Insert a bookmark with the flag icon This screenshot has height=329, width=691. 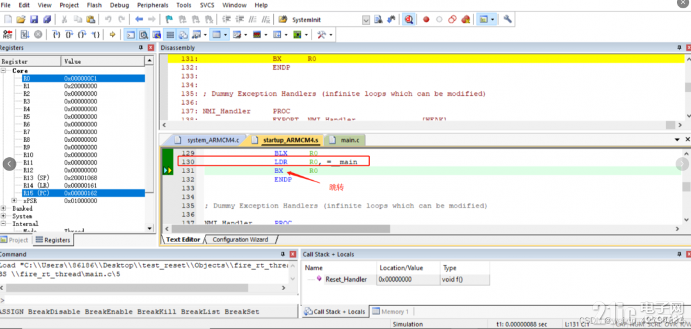click(x=169, y=19)
